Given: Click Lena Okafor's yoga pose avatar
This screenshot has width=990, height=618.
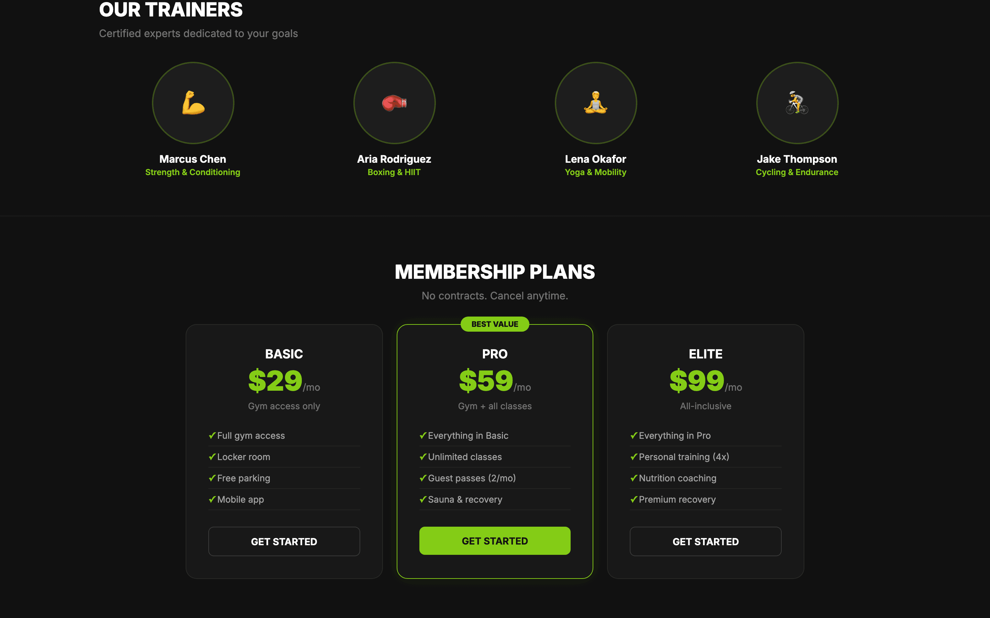Looking at the screenshot, I should point(595,103).
